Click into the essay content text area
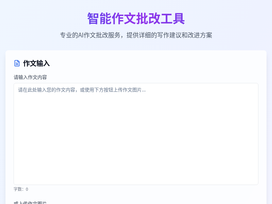Image resolution: width=272 pixels, height=204 pixels. (136, 134)
